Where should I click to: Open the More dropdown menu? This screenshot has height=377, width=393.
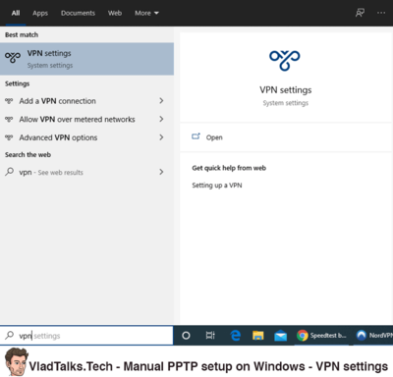tap(146, 13)
